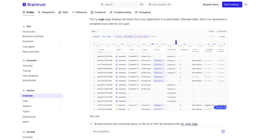Click the Cookbook book icon
The height and width of the screenshot is (140, 271).
click(92, 12)
